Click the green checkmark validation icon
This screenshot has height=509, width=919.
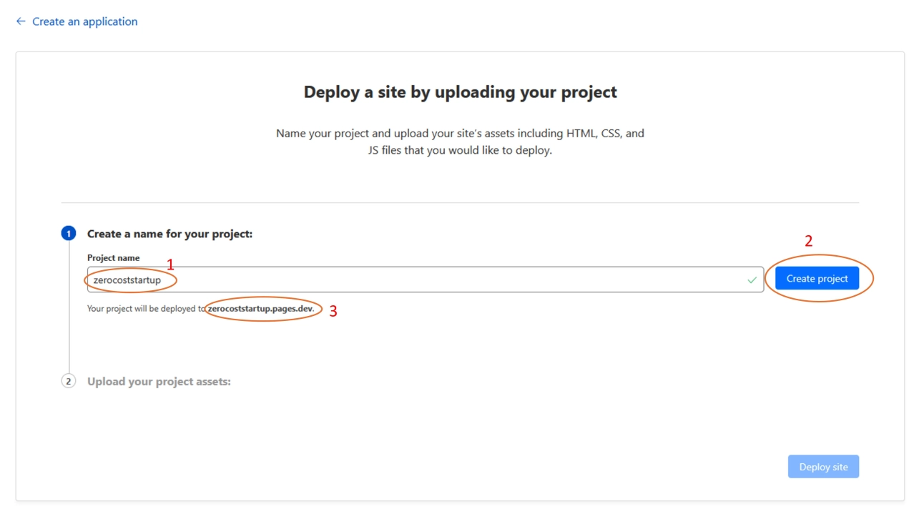751,280
